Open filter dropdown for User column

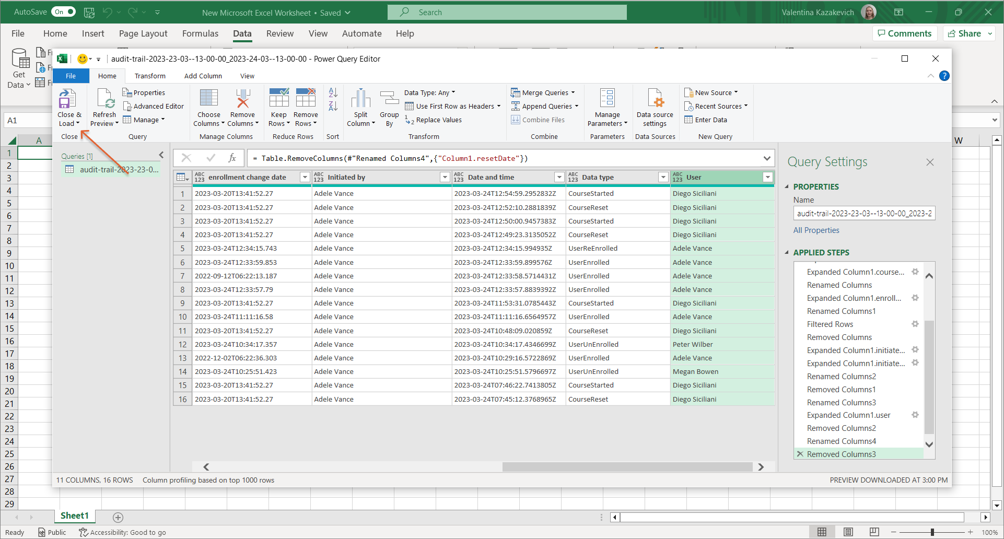pos(767,178)
